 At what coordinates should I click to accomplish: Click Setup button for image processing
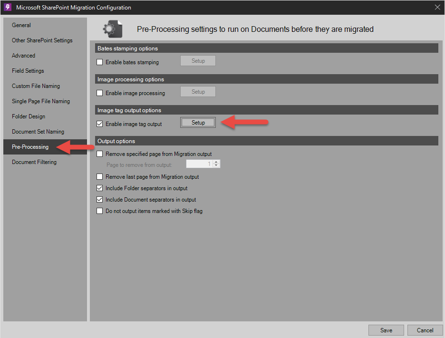point(198,92)
